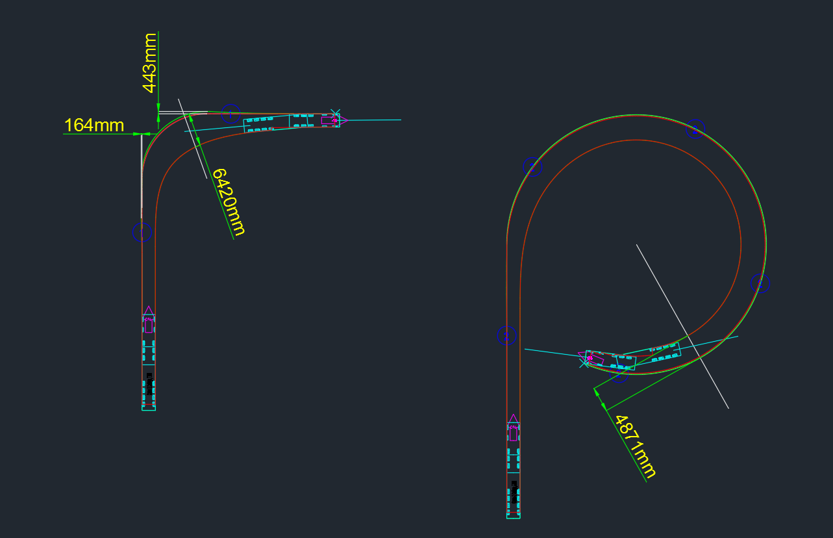The image size is (833, 538).
Task: Select the 443mm dimension text
Action: tap(149, 62)
